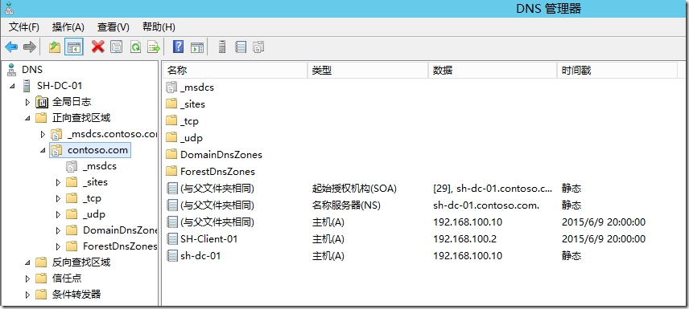Click the grey Forward arrow in toolbar

pos(30,47)
